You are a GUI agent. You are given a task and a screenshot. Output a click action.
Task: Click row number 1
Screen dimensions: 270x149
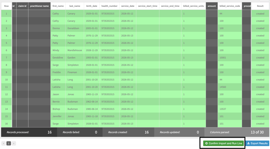(6, 14)
